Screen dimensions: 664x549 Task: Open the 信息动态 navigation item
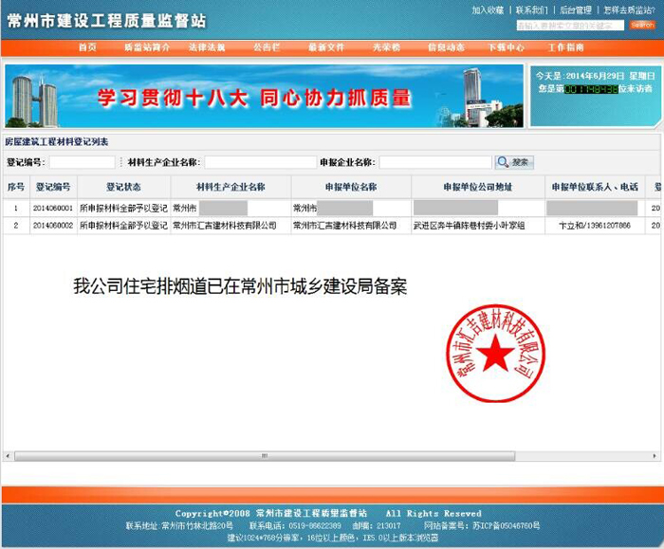tap(446, 47)
